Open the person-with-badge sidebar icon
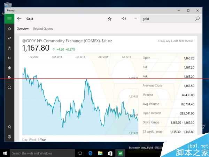 tap(9, 77)
